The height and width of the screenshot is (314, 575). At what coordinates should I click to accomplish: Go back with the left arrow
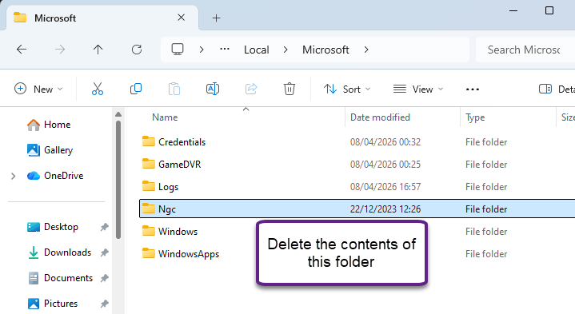[x=22, y=50]
